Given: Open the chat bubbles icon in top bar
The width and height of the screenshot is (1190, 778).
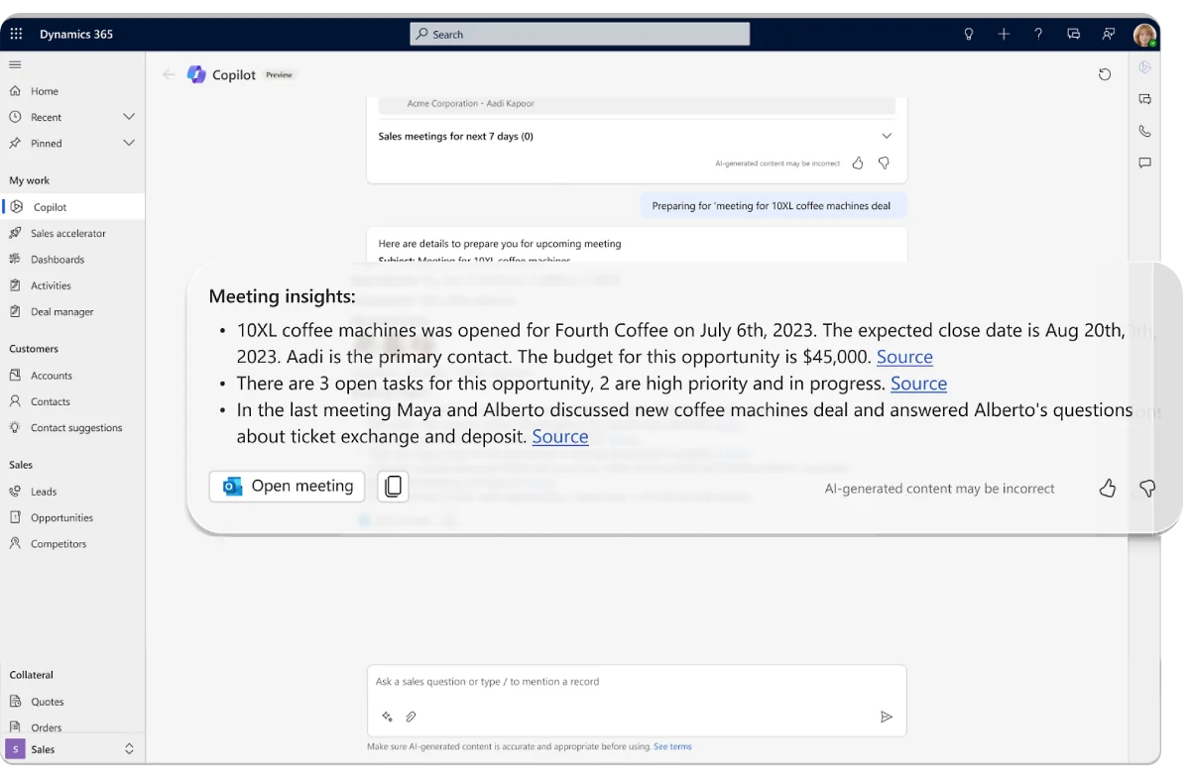Looking at the screenshot, I should point(1073,34).
